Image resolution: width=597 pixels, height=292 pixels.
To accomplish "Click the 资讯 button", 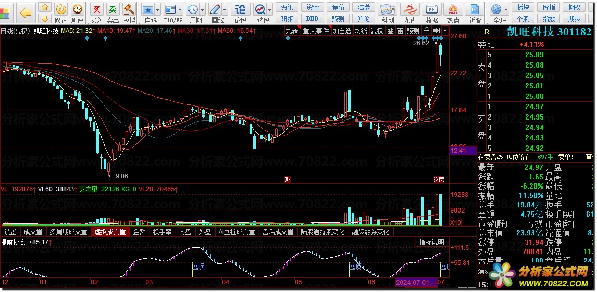I will [x=287, y=7].
